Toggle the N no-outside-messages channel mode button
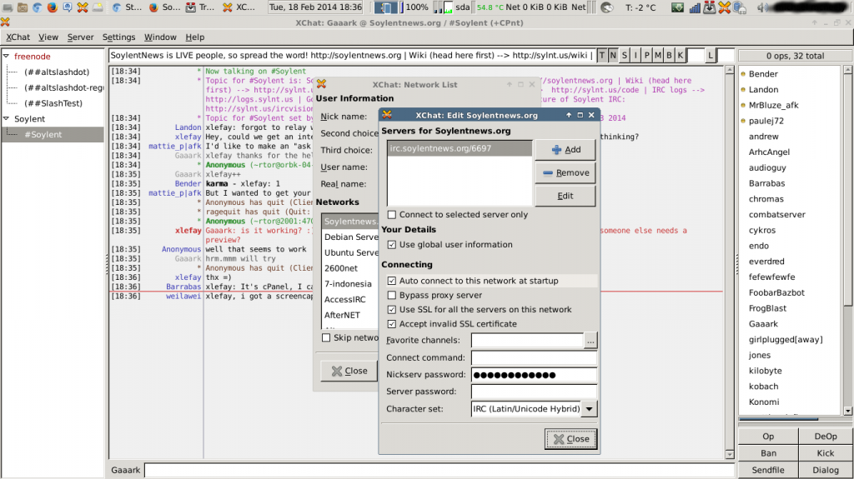 pyautogui.click(x=613, y=56)
